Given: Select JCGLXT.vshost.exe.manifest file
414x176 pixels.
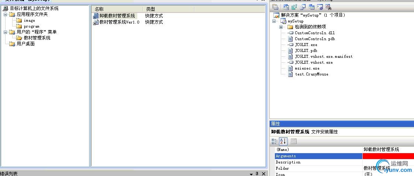Looking at the screenshot, I should tap(324, 56).
